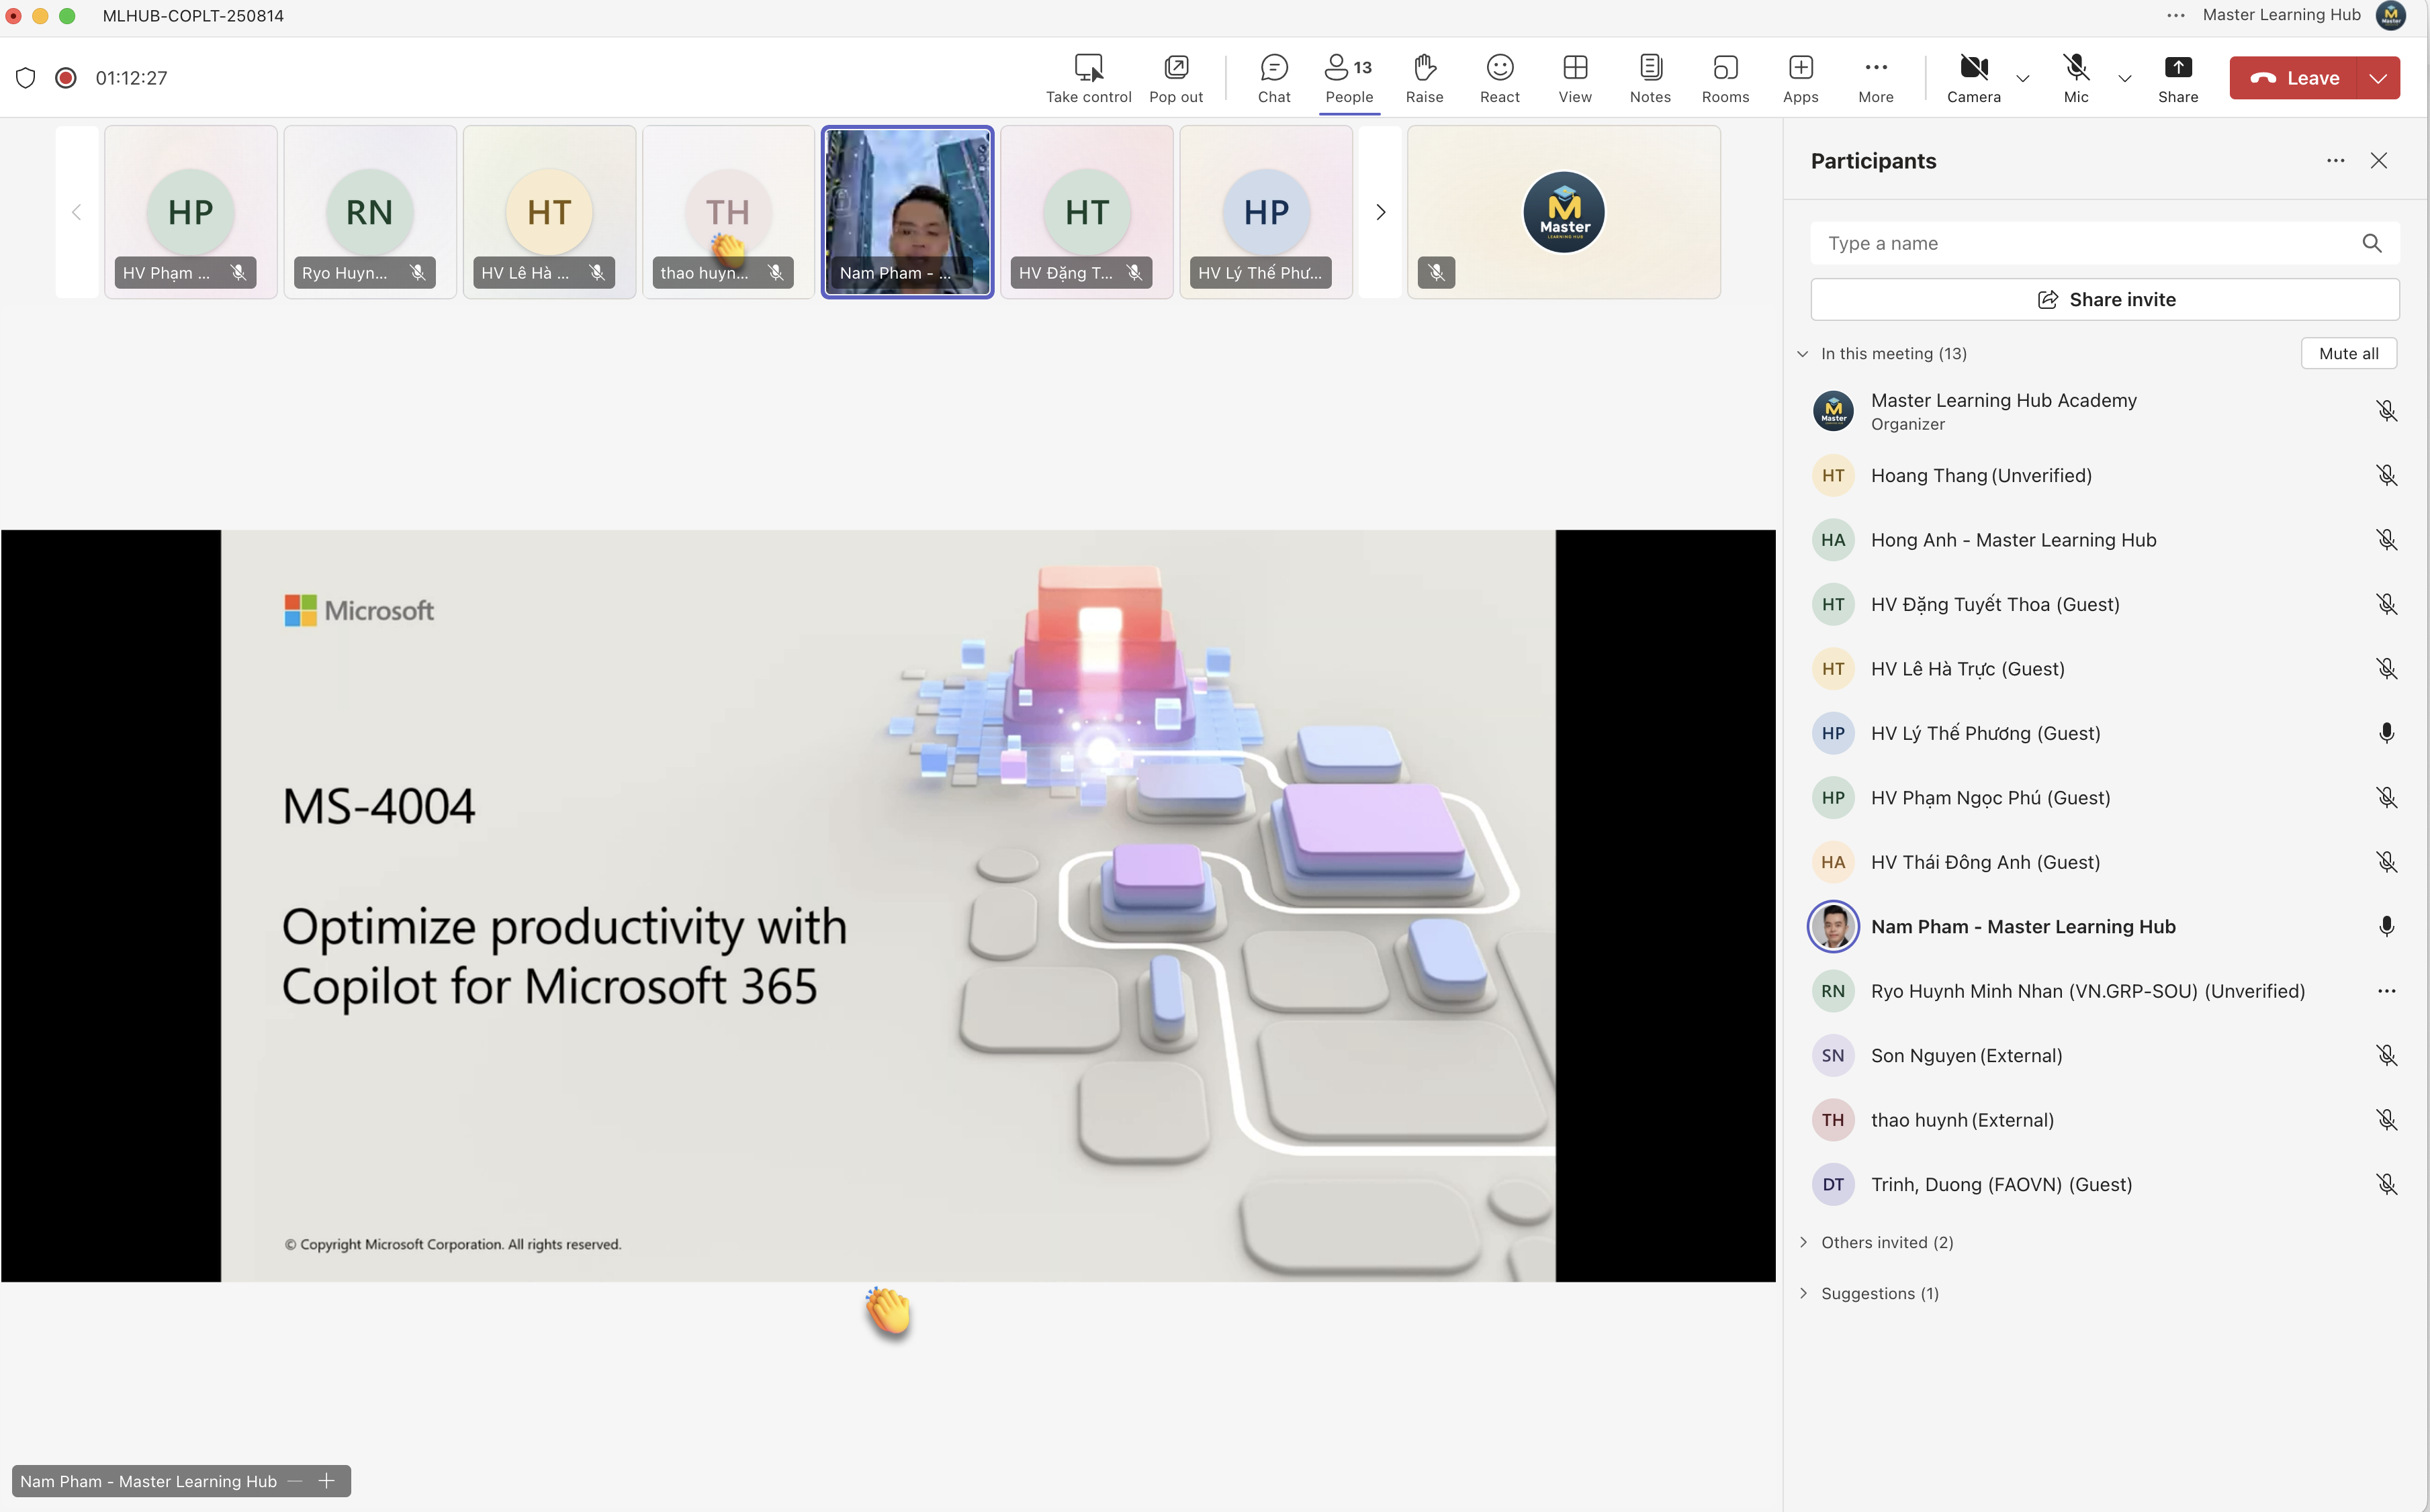The image size is (2430, 1512).
Task: Click the macOS green fullscreen window button
Action: (x=67, y=15)
